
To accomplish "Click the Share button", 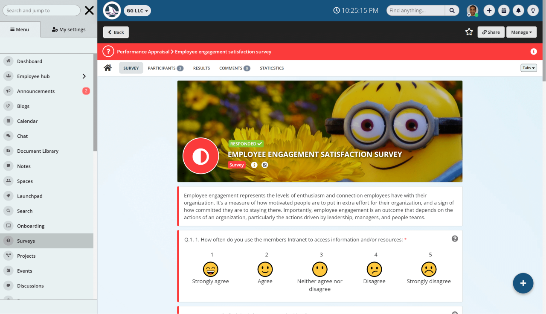I will coord(491,32).
